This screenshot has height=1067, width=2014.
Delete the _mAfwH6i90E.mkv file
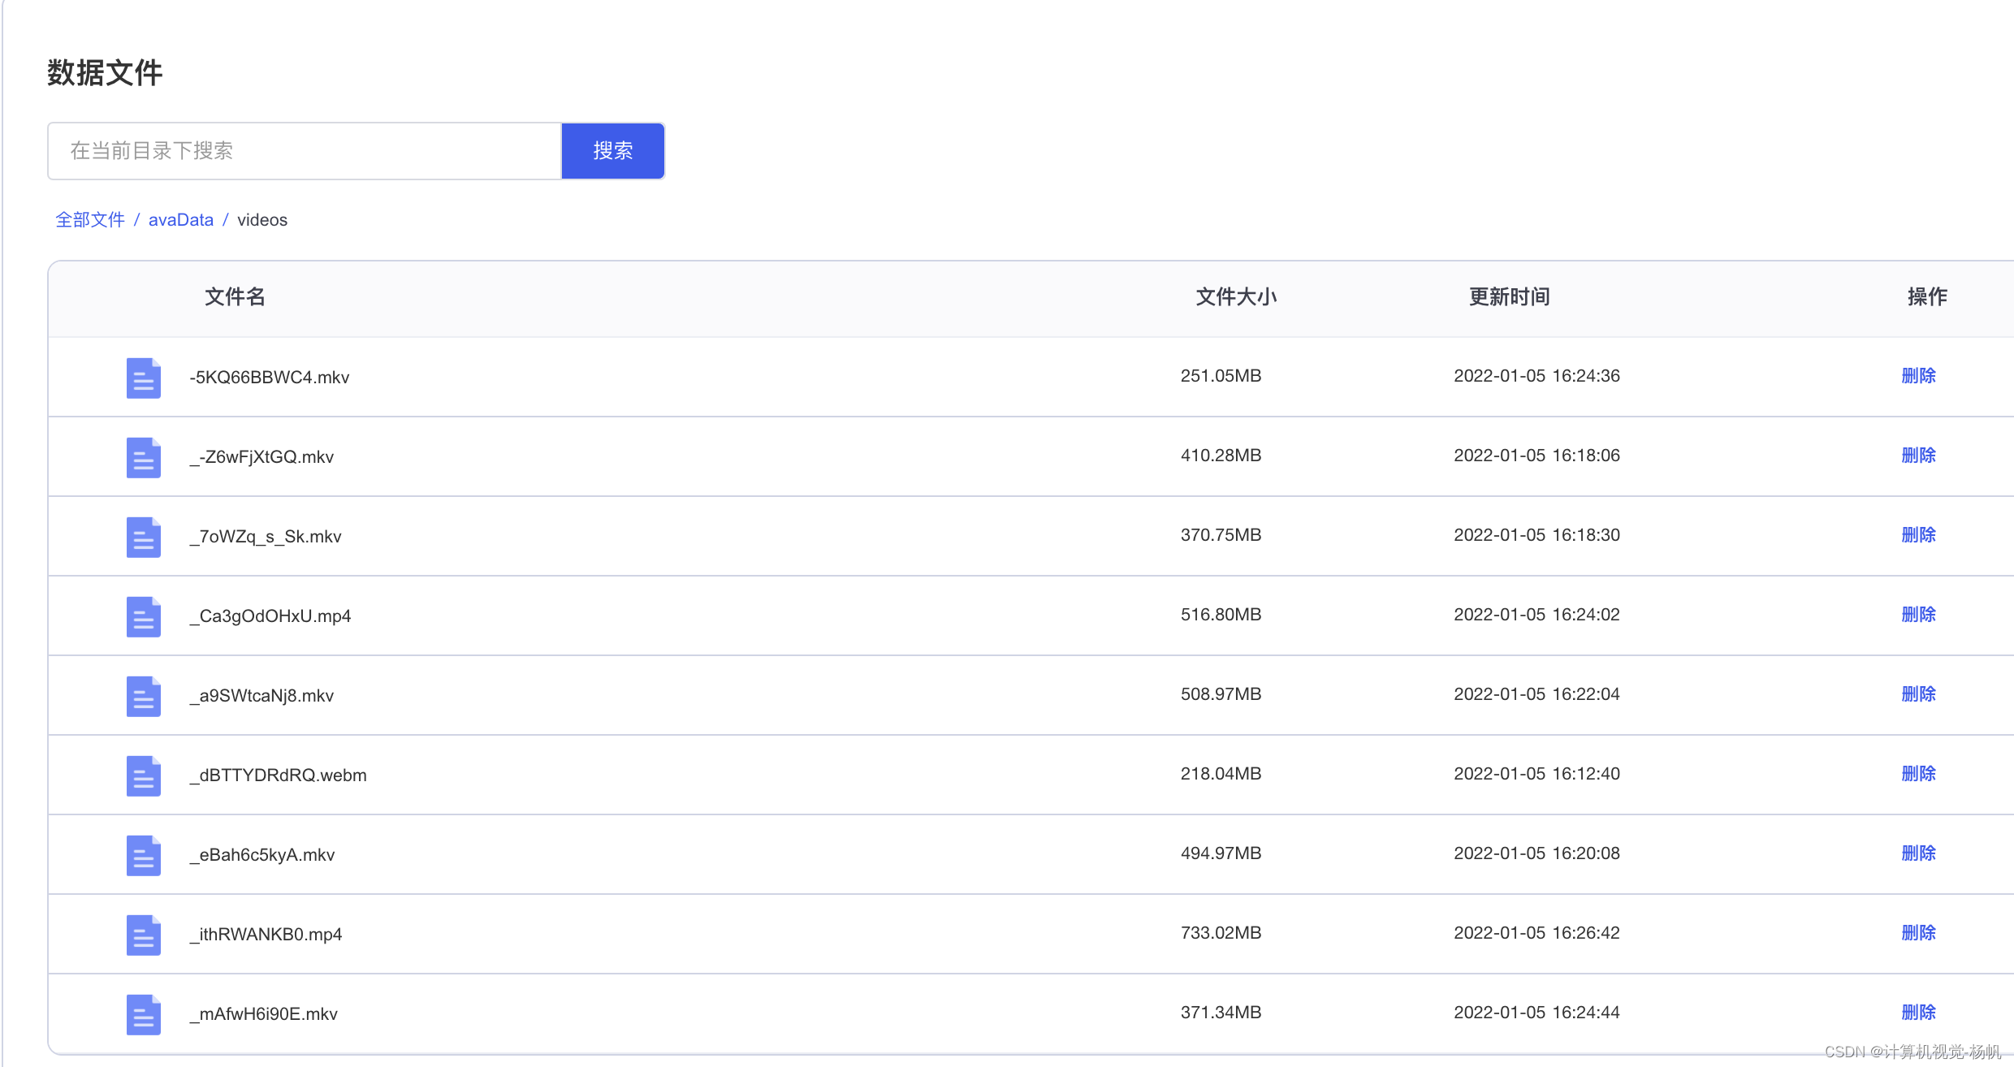click(1918, 1013)
